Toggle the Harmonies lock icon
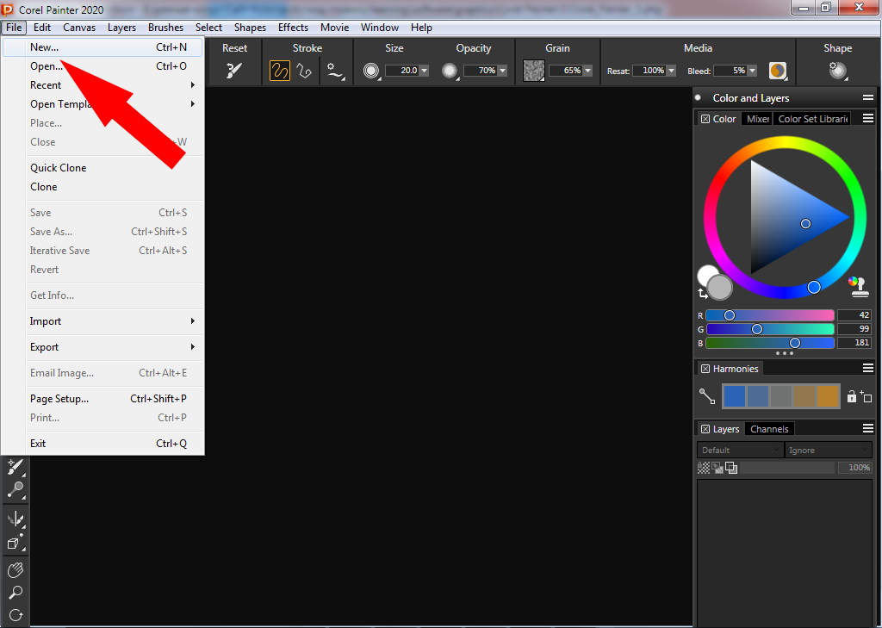This screenshot has height=628, width=882. tap(851, 396)
